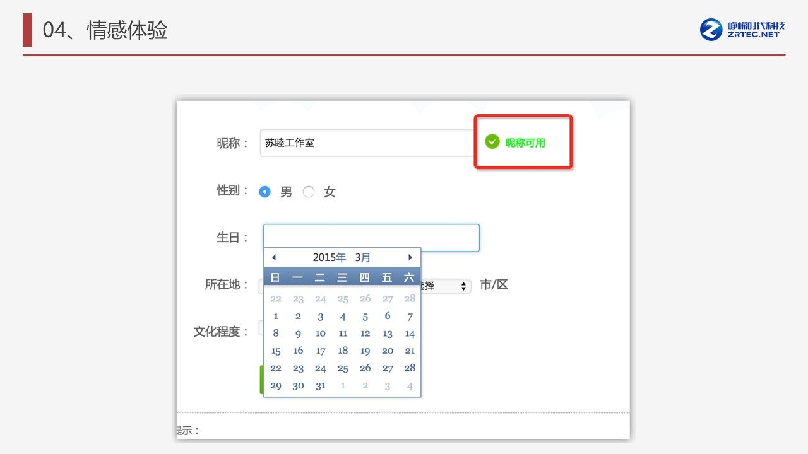Screen dimensions: 808x454
Task: Click the 3月 month label in calendar
Action: [363, 257]
